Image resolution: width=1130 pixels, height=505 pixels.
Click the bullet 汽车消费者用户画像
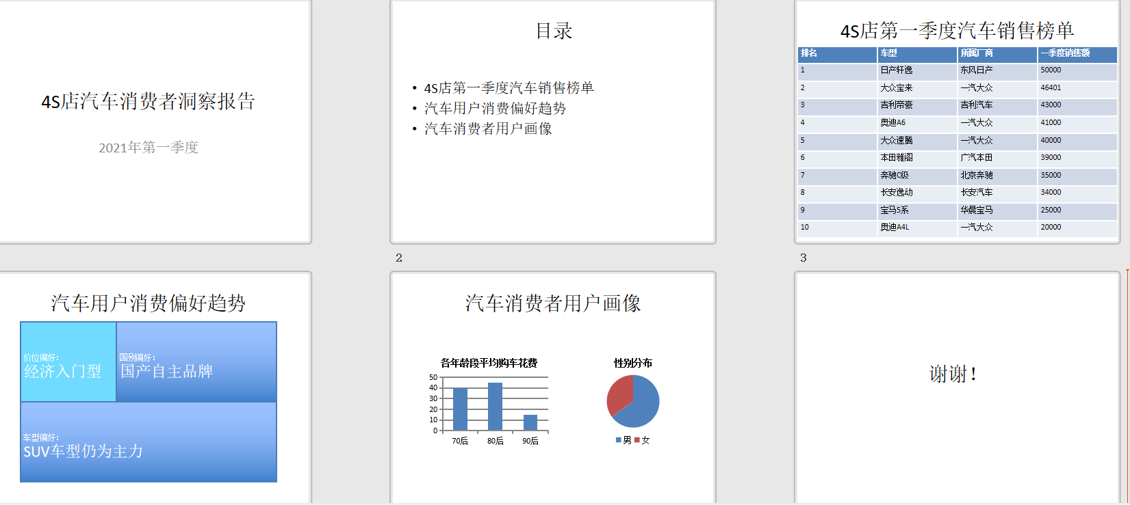click(488, 129)
